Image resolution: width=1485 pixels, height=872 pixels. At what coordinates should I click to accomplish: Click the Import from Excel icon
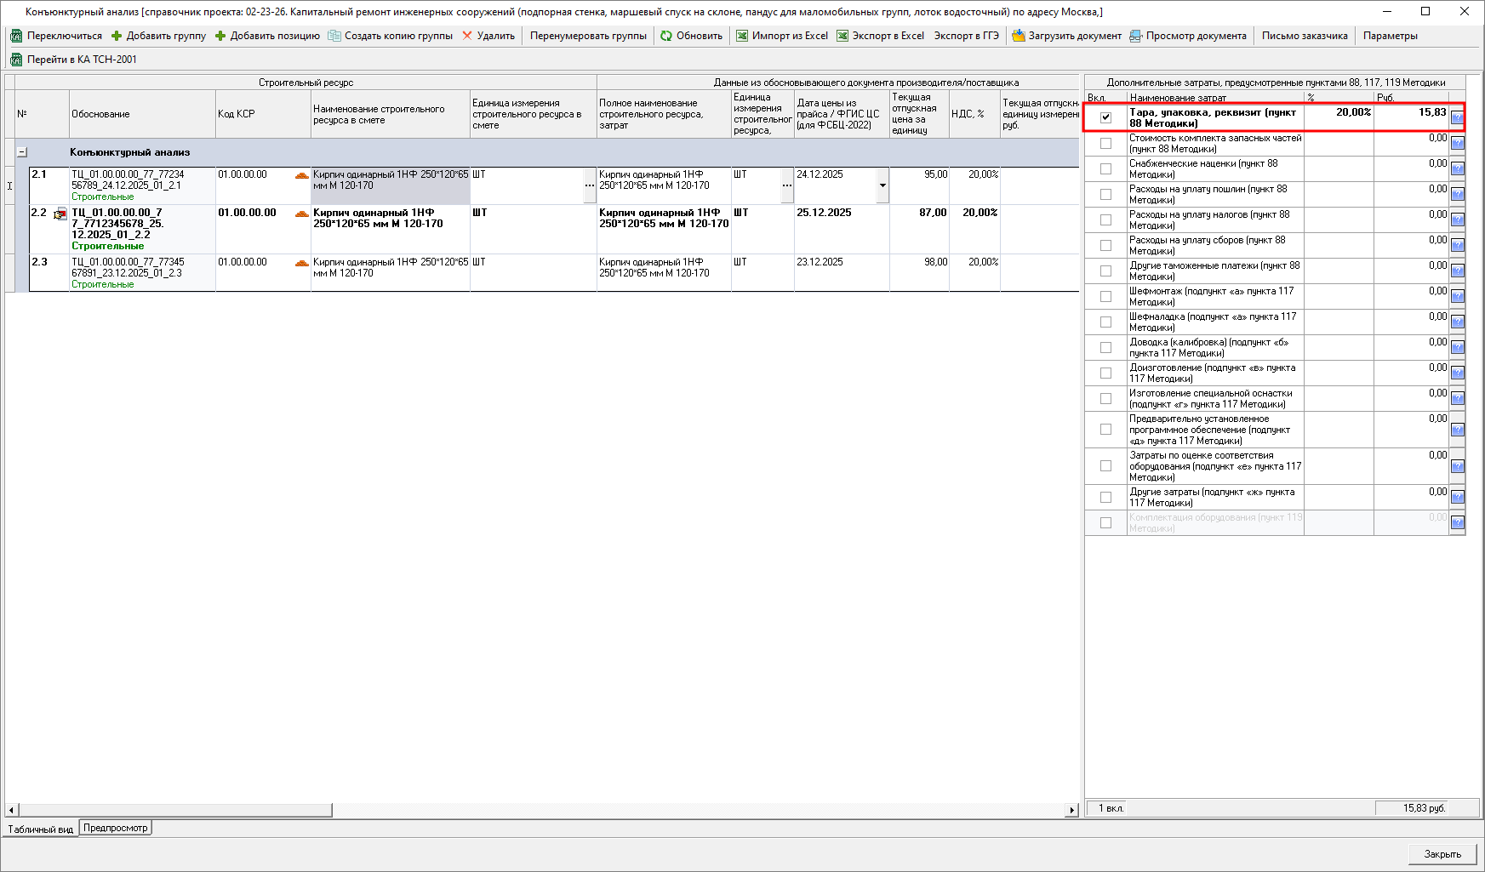pos(742,36)
